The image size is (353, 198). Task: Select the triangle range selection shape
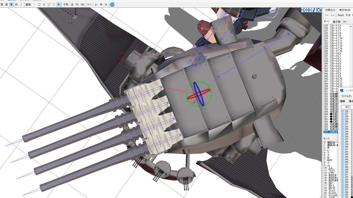[x=54, y=5]
